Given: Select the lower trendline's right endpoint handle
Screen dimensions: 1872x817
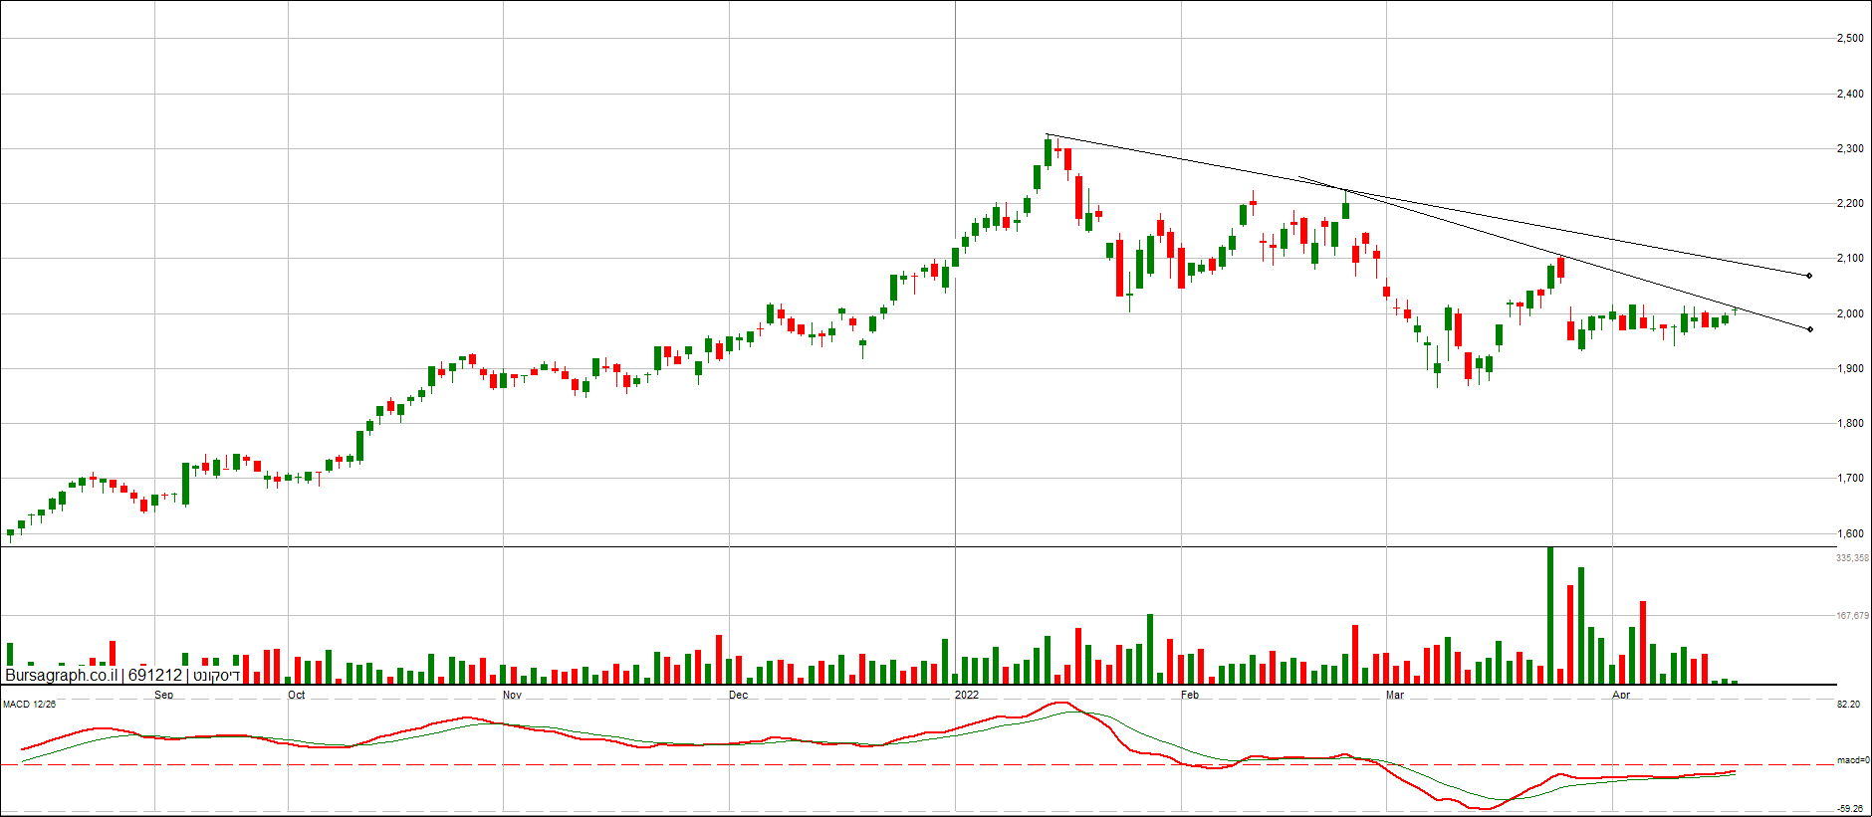Looking at the screenshot, I should click(1810, 329).
